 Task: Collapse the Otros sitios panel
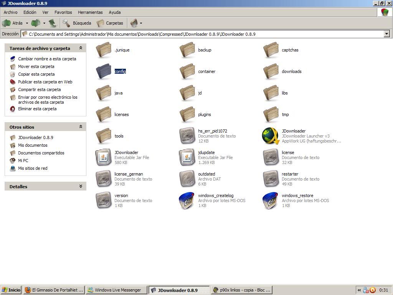[81, 127]
